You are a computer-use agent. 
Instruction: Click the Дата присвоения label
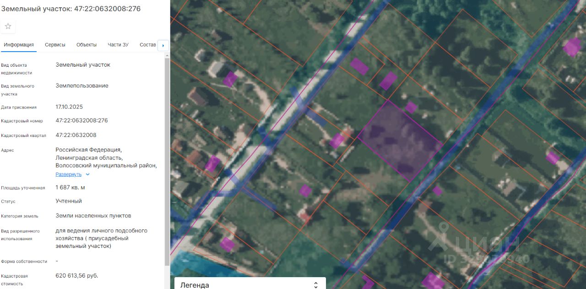19,107
